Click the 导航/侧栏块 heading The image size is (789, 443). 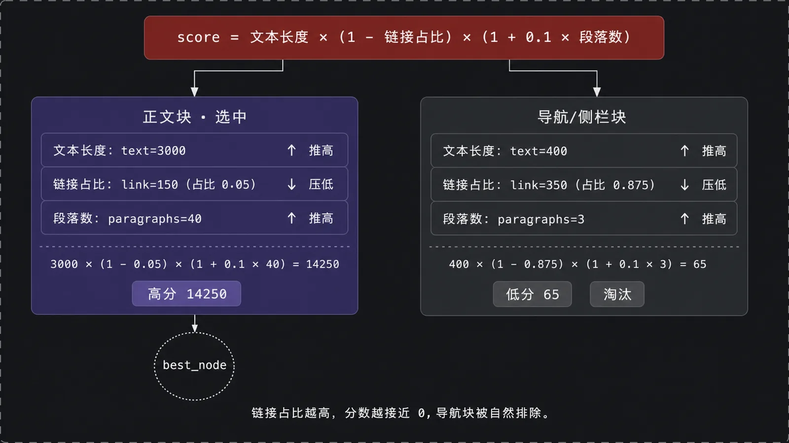pos(582,117)
